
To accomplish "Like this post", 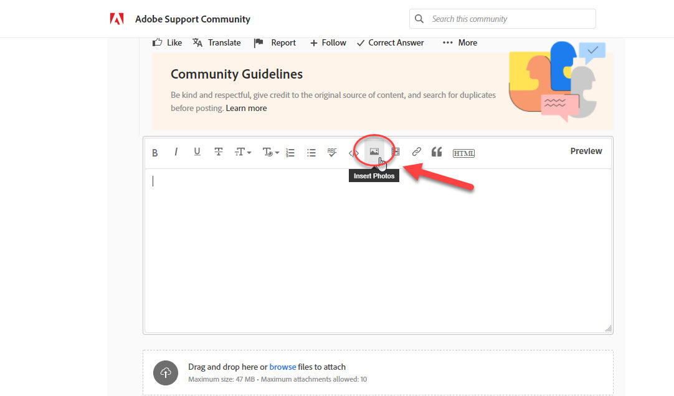I will pyautogui.click(x=167, y=42).
